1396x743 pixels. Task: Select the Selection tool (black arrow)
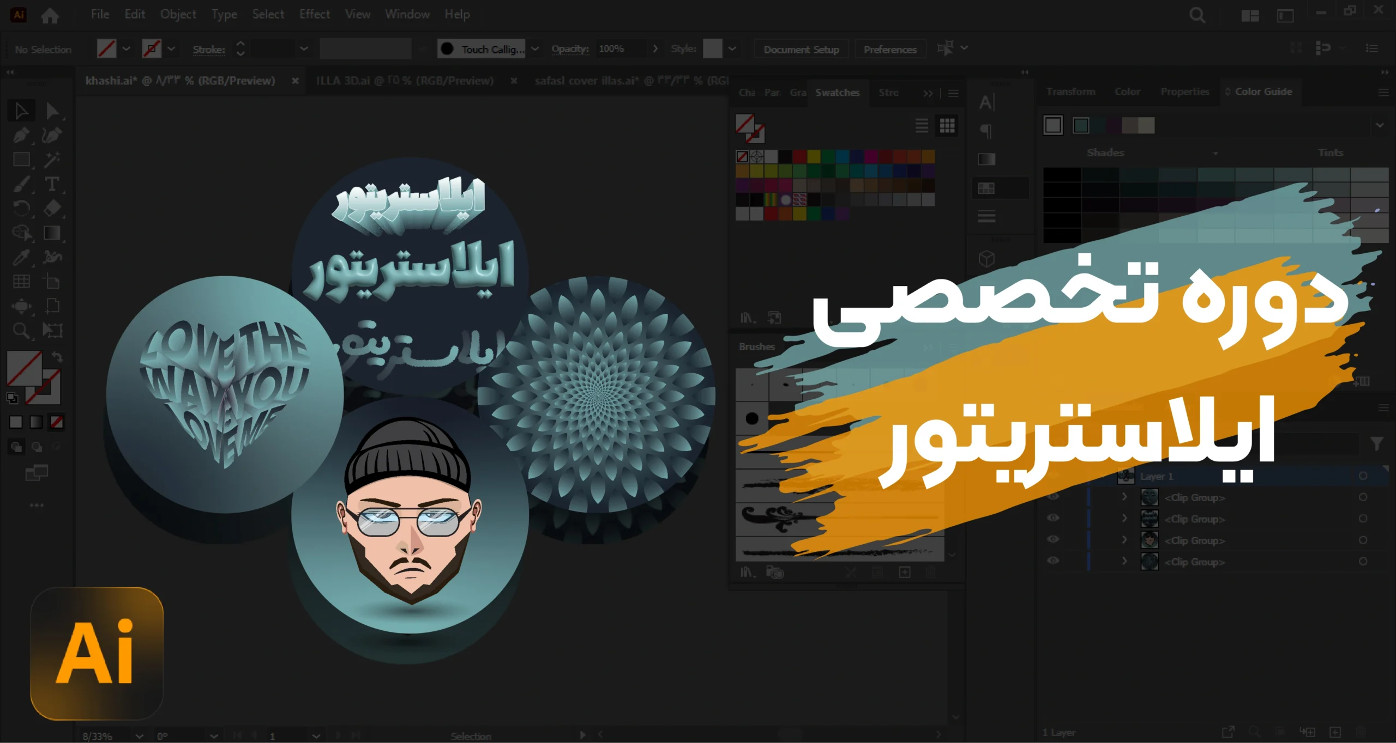click(x=21, y=111)
